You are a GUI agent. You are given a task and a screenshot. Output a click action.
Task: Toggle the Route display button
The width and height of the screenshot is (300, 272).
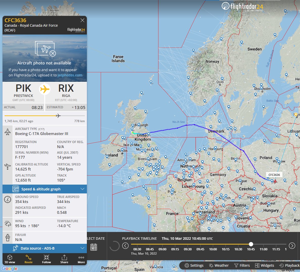29,259
